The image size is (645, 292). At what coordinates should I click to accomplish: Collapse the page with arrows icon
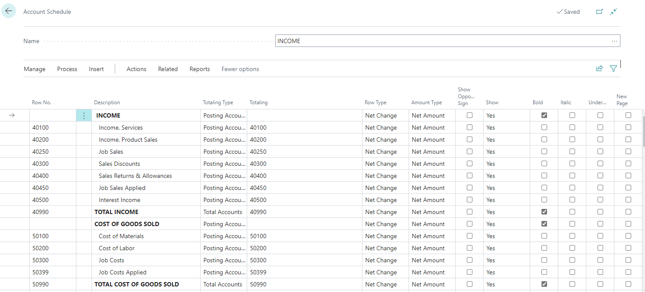(x=614, y=12)
